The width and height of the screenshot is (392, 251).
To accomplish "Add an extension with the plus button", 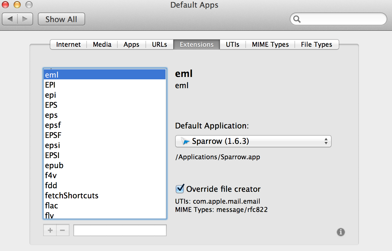I will click(50, 230).
